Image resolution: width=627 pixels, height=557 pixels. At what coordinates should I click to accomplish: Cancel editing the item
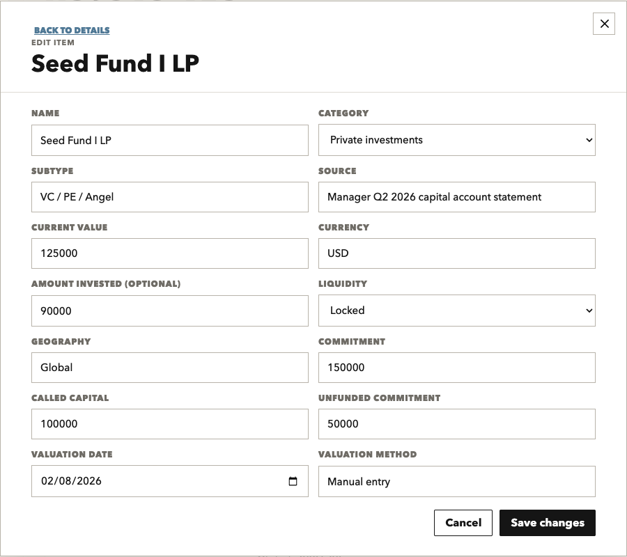pyautogui.click(x=463, y=523)
